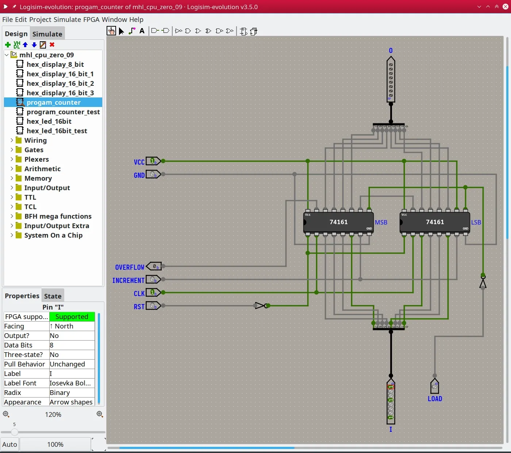Click the red X delete circuit icon
Screen dimensions: 511x453
(52, 45)
